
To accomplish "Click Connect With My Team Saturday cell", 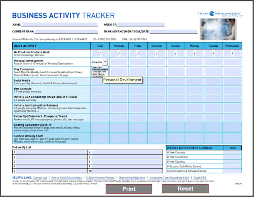I will (157, 138).
